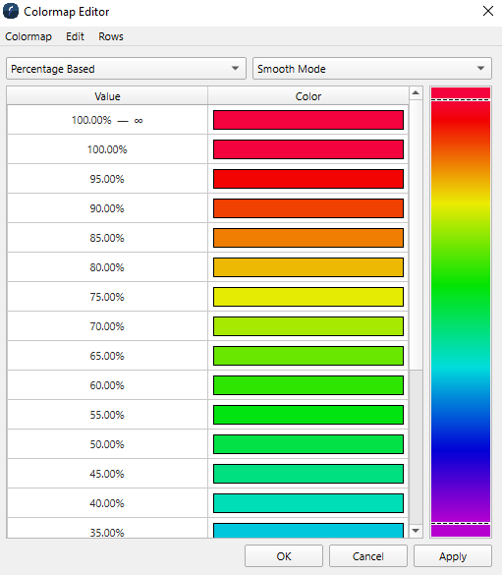Click the Value column header
The image size is (502, 575).
107,96
